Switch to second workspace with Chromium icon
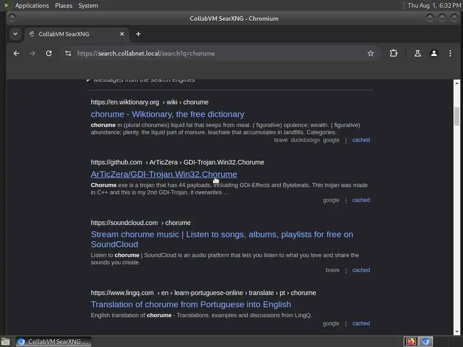This screenshot has width=463, height=347. 425,342
